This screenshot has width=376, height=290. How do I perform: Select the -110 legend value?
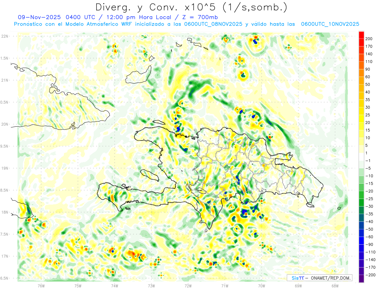[370, 252]
